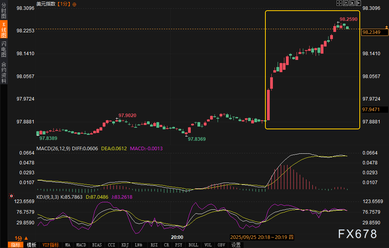Viewport: 389px width, 248px height.
Task: Click the orange arrow above price 98.2349
Action: tap(386, 26)
